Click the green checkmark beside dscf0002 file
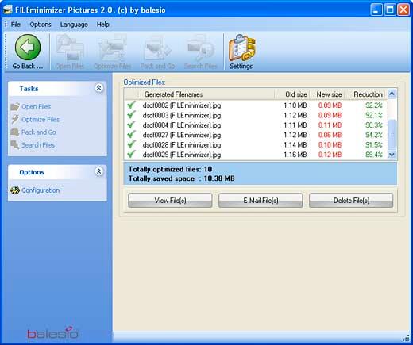Image resolution: width=413 pixels, height=345 pixels. tap(131, 105)
